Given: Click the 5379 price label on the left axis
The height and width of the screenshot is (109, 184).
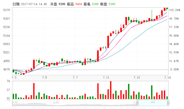Looking at the screenshot, I should coord(6,10).
